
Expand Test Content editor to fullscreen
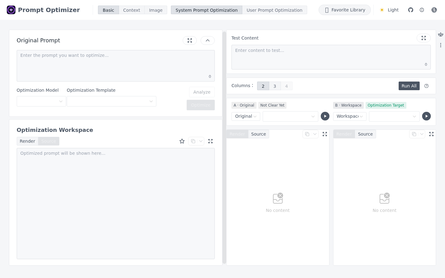tap(424, 38)
